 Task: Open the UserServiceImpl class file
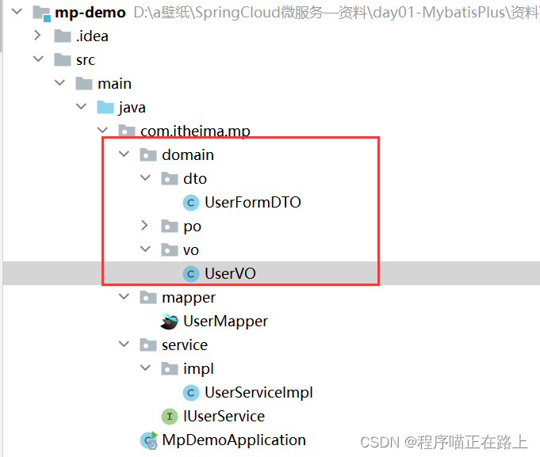(x=259, y=392)
